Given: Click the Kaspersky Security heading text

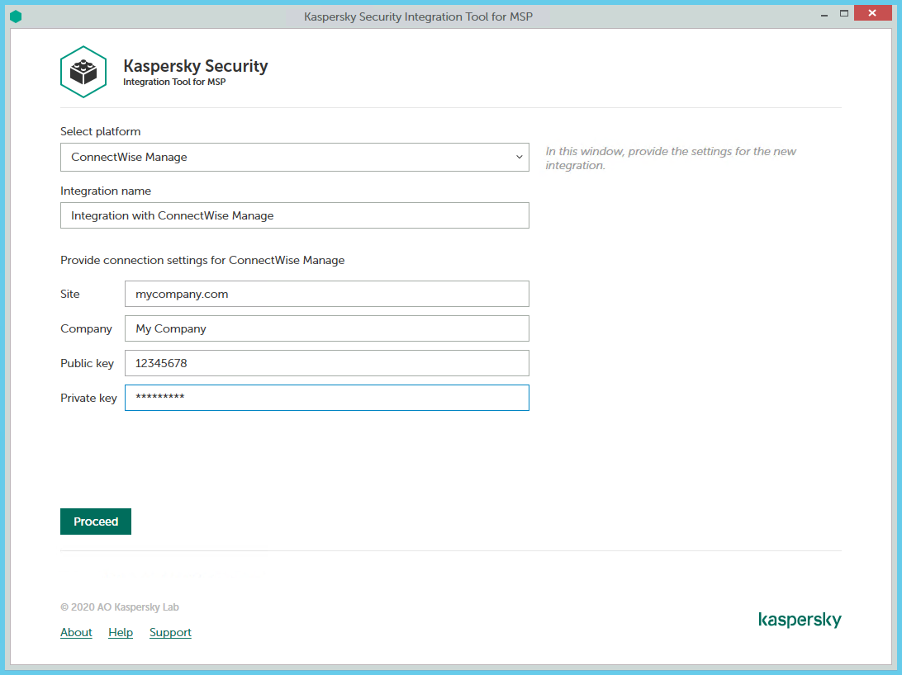Looking at the screenshot, I should (195, 66).
